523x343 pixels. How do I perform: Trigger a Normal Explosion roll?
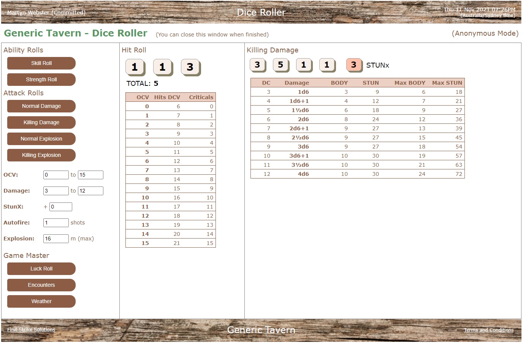tap(41, 139)
